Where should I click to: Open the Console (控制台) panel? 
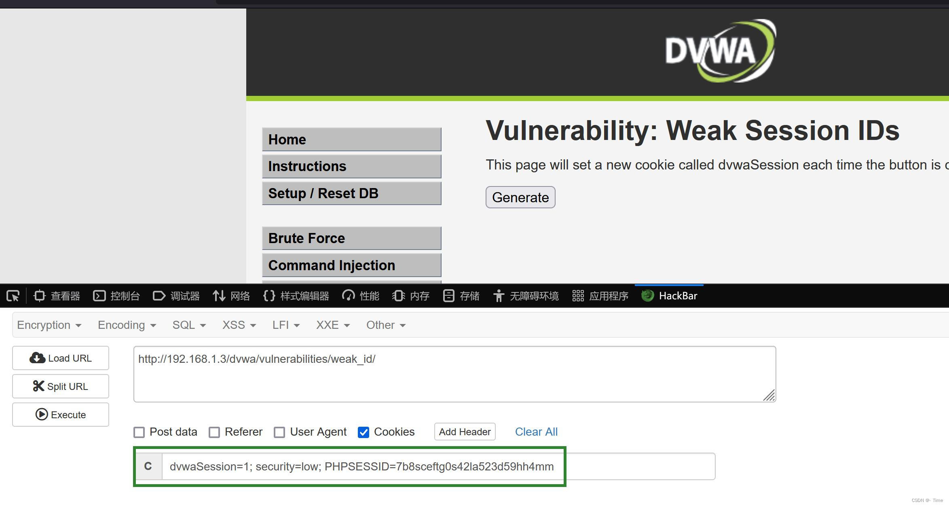[x=116, y=296]
